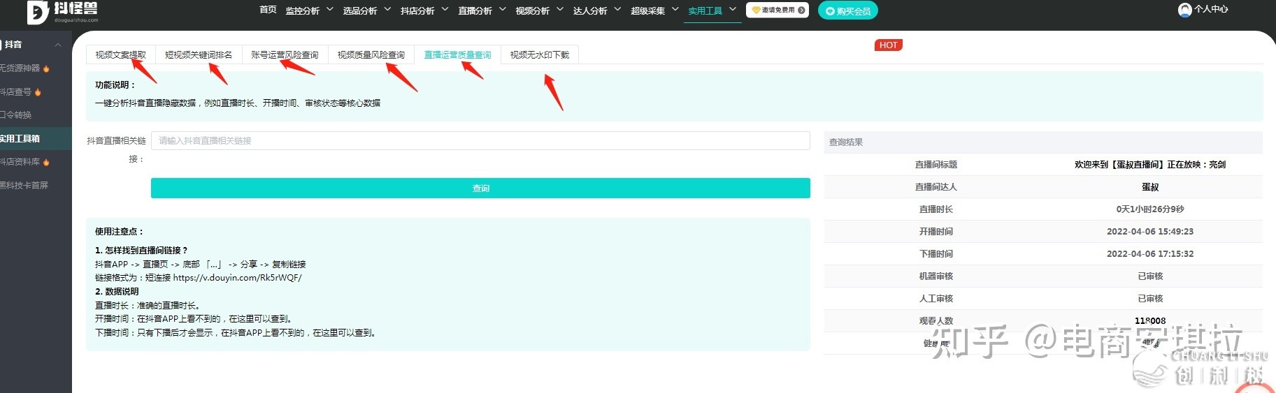Click the 开播时间 value 2022-04-06 15:49:23
The image size is (1276, 393).
[1150, 232]
